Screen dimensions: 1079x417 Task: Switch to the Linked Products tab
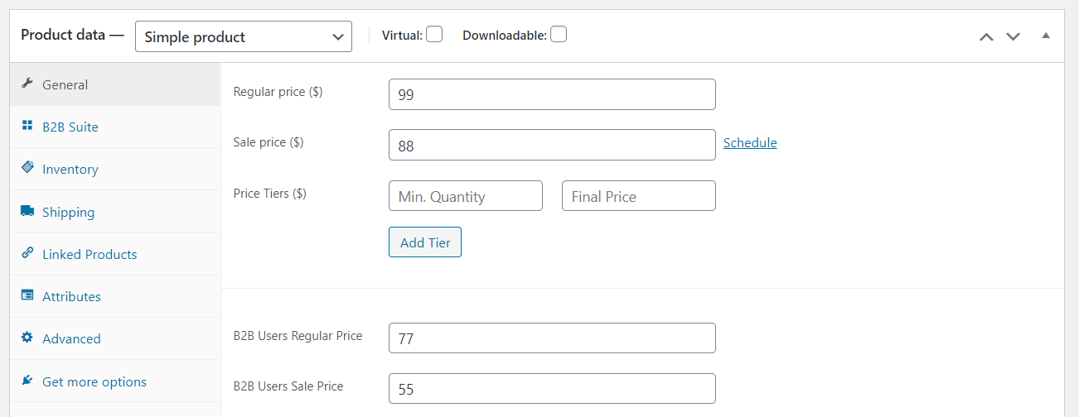(90, 254)
